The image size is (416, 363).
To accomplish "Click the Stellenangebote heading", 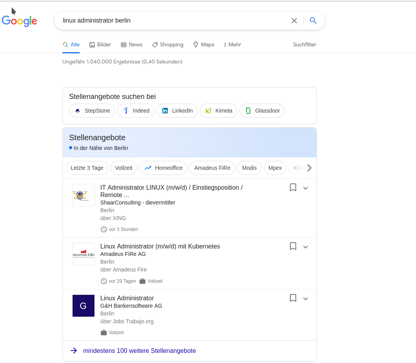I will point(97,137).
